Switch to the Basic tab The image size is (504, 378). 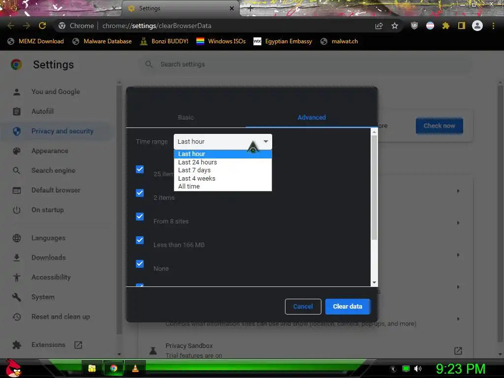(x=186, y=117)
